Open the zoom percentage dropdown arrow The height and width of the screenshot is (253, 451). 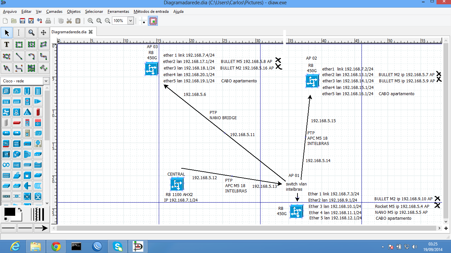[130, 21]
